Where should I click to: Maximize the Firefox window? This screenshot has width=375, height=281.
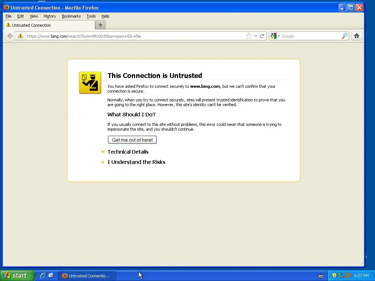(351, 8)
